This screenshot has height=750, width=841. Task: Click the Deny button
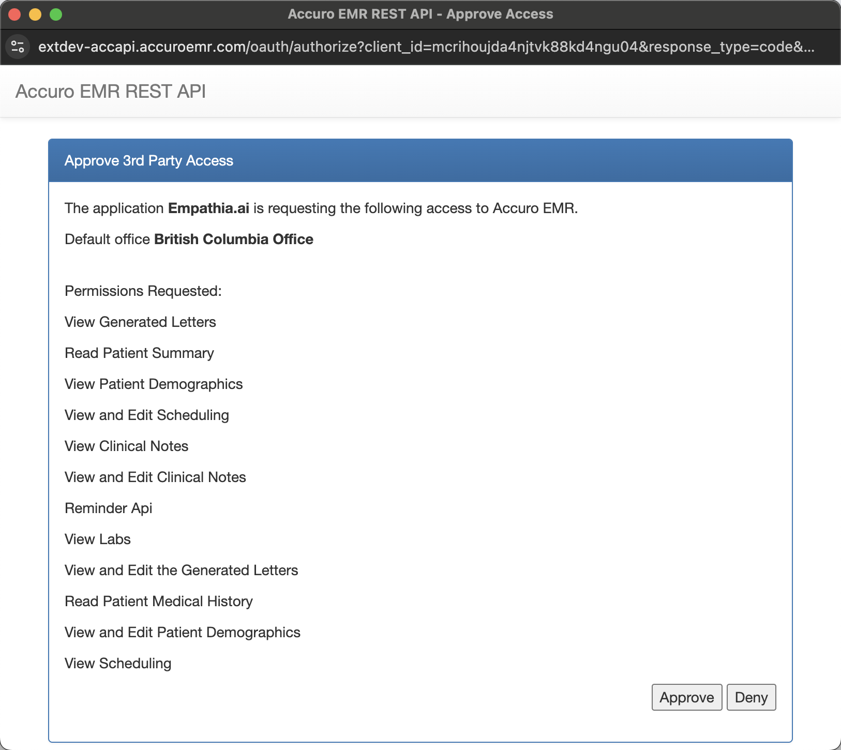(751, 697)
